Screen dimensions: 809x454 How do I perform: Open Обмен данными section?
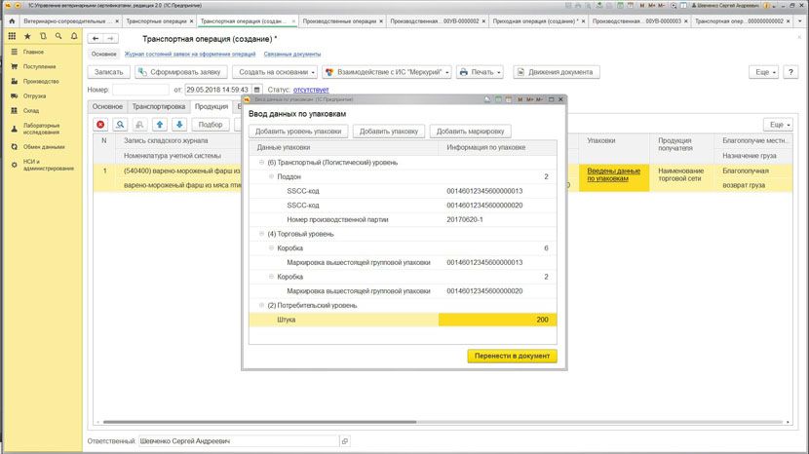(43, 147)
